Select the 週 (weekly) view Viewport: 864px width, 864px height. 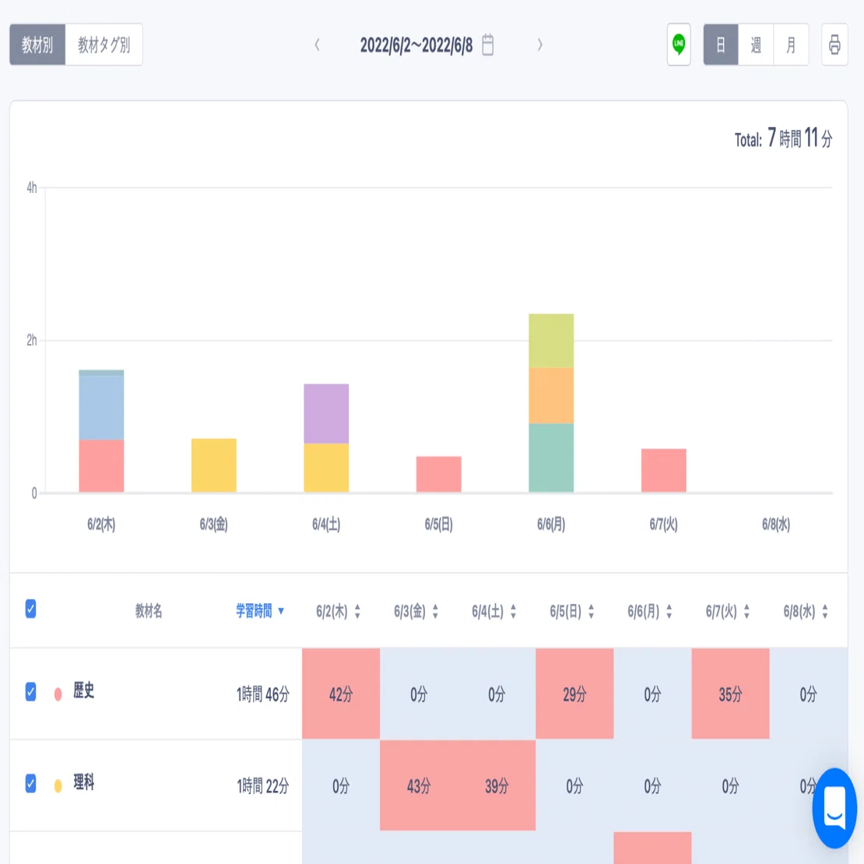(x=756, y=44)
